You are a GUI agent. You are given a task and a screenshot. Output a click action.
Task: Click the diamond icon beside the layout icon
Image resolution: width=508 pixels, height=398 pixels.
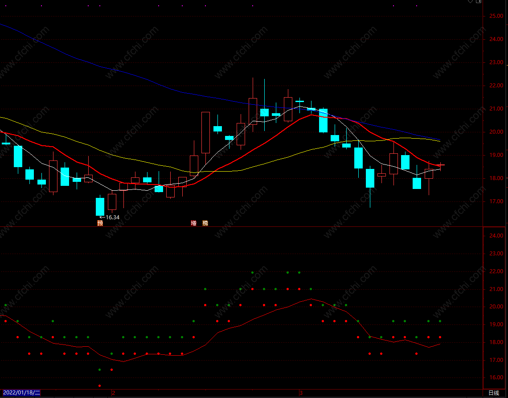pyautogui.click(x=470, y=1)
